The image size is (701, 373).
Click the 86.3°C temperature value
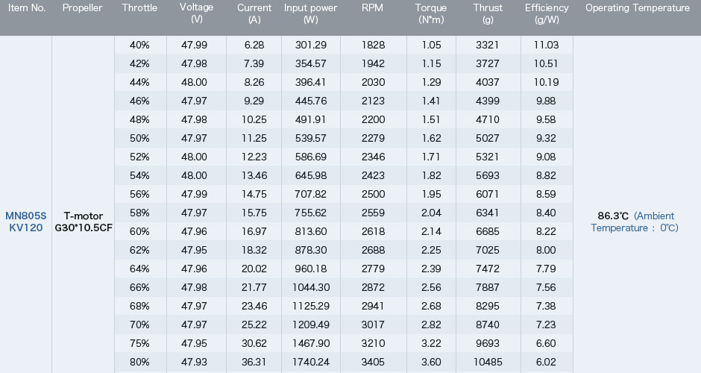(613, 216)
